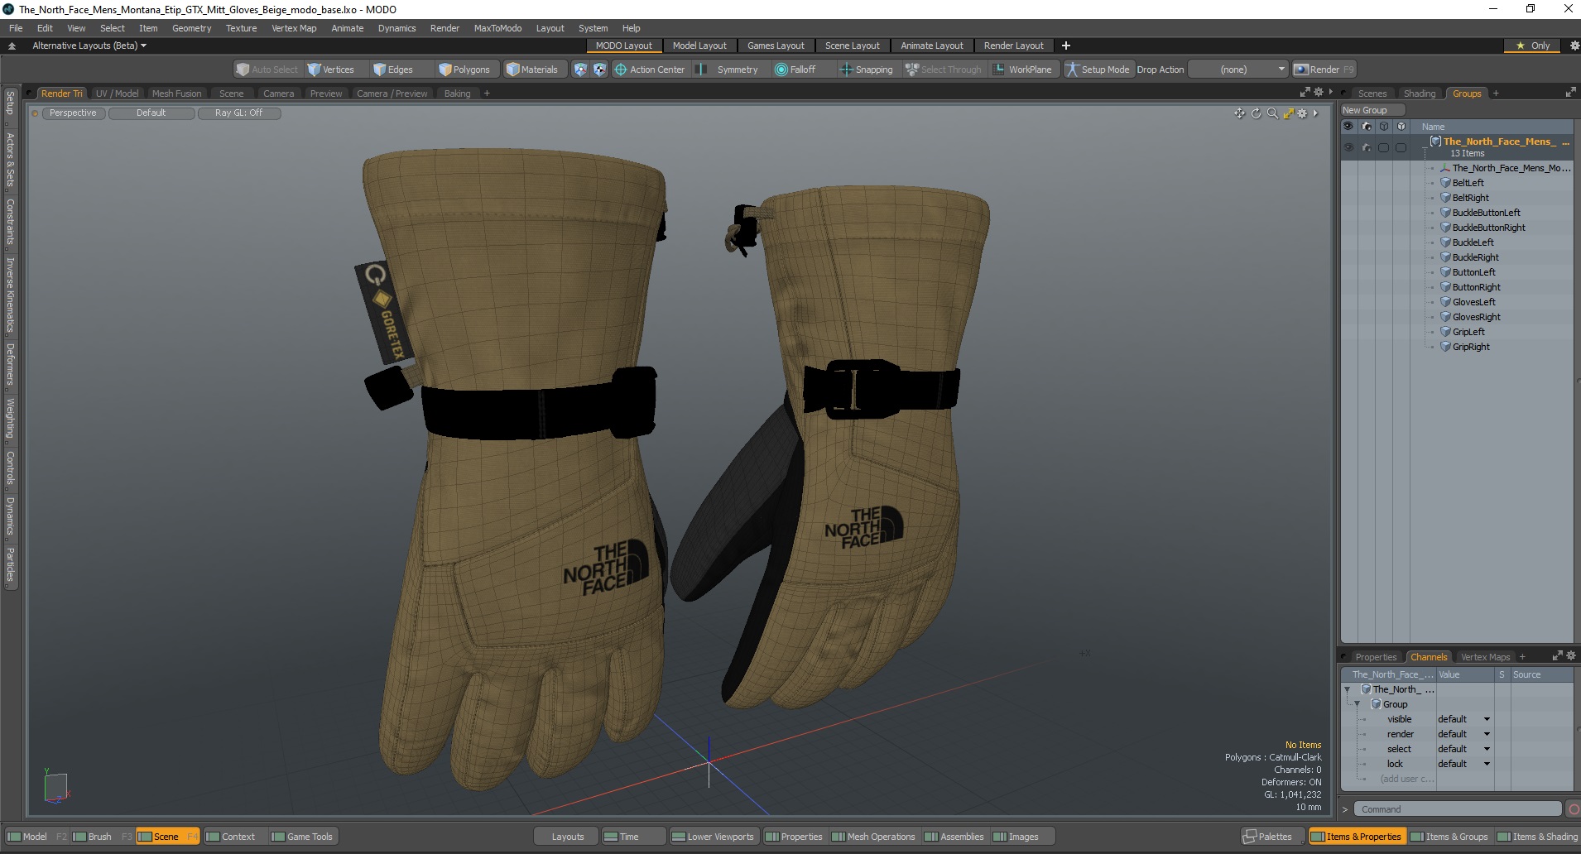Select the BeltLeft item
This screenshot has height=854, width=1581.
[x=1468, y=183]
